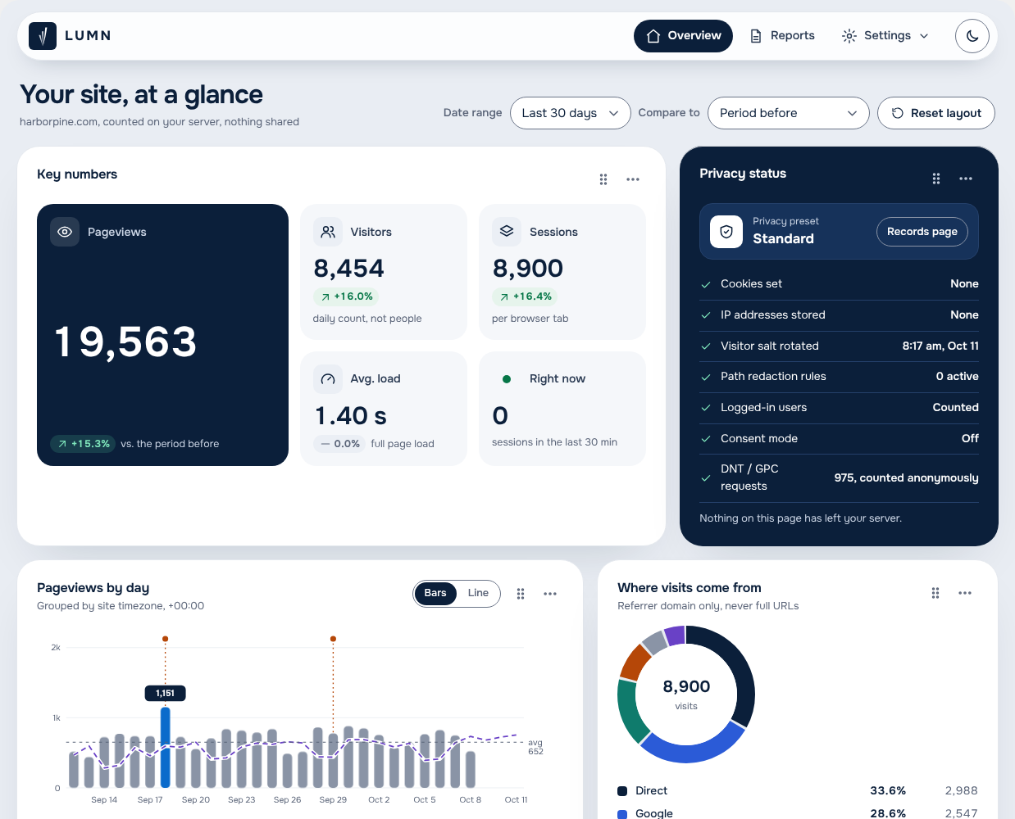Click the Visitors +16.0% badge
This screenshot has width=1015, height=819.
[345, 296]
